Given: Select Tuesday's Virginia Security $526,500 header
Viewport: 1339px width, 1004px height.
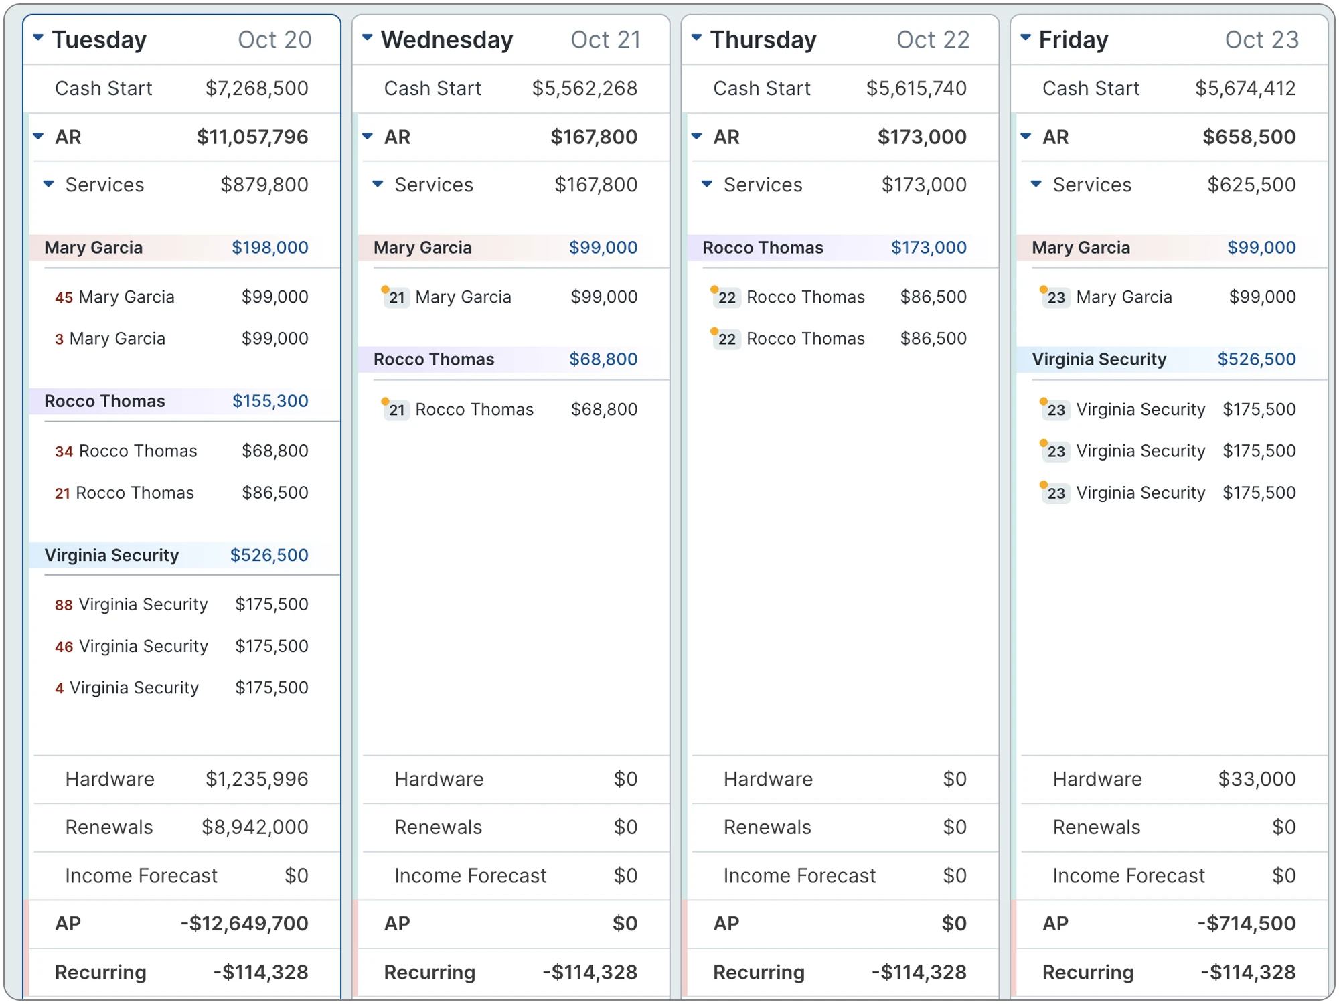Looking at the screenshot, I should pyautogui.click(x=184, y=555).
